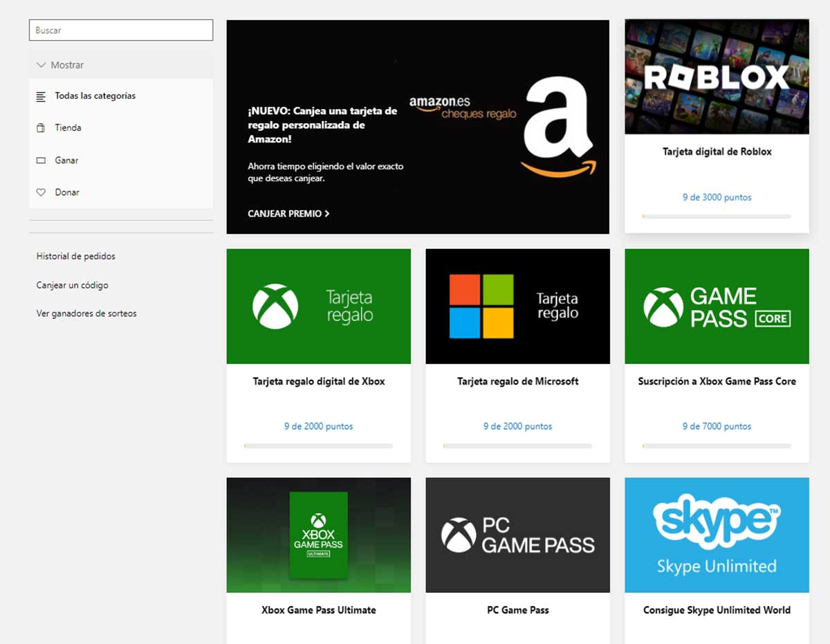830x644 pixels.
Task: Click the heart icon next to Donar
Action: [41, 192]
